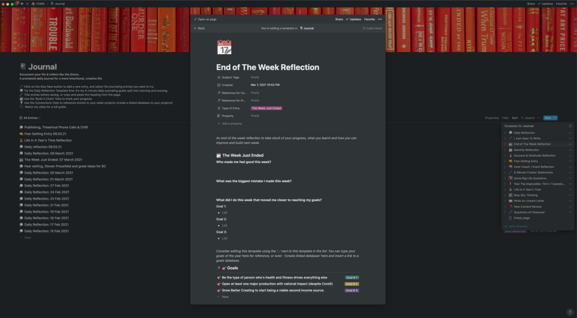
Task: Choose the Blue Sky Thinking template
Action: pyautogui.click(x=525, y=195)
